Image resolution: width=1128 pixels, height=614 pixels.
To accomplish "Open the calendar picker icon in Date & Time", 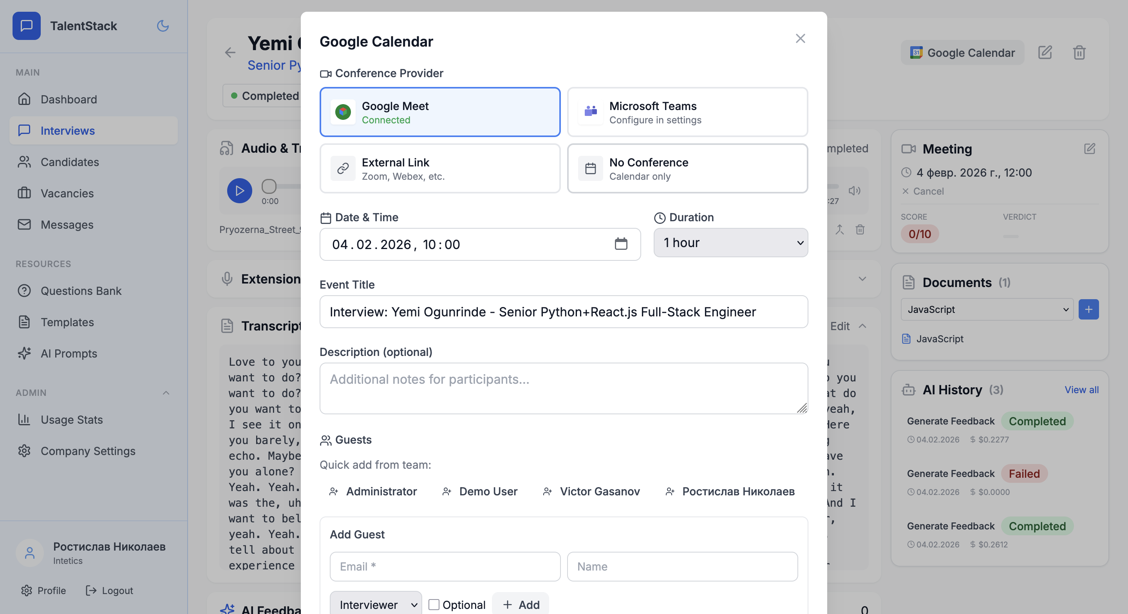I will [x=621, y=244].
